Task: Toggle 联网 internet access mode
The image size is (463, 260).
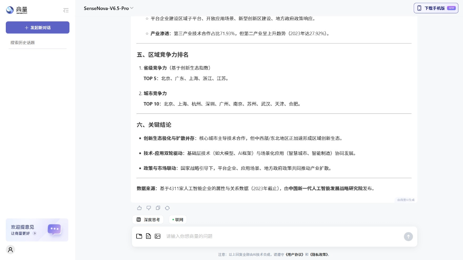Action: [x=177, y=220]
